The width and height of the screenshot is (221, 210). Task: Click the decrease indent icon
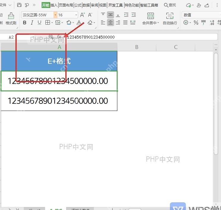[x=126, y=15]
